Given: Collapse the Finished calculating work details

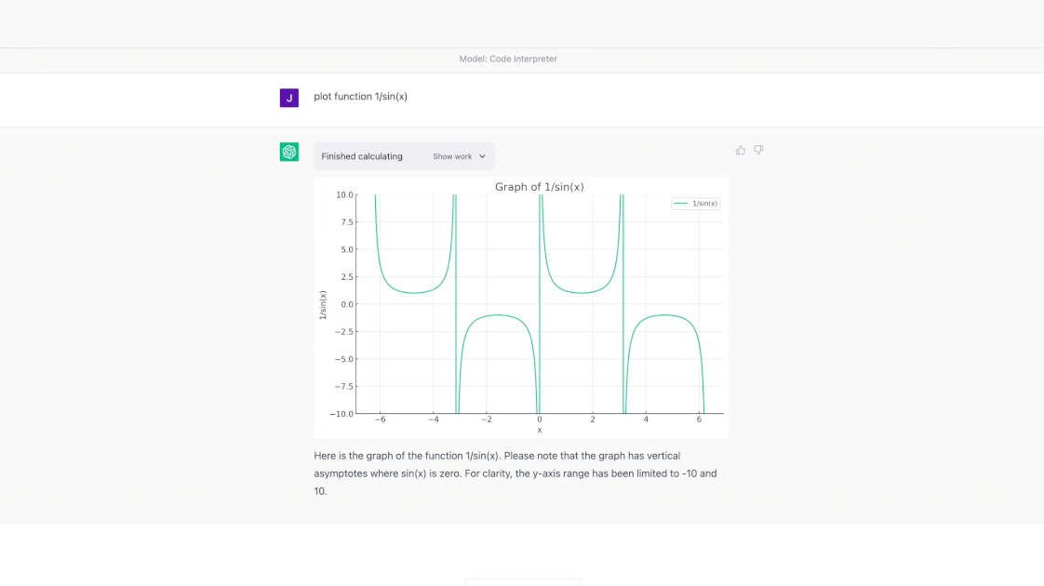Looking at the screenshot, I should click(456, 156).
